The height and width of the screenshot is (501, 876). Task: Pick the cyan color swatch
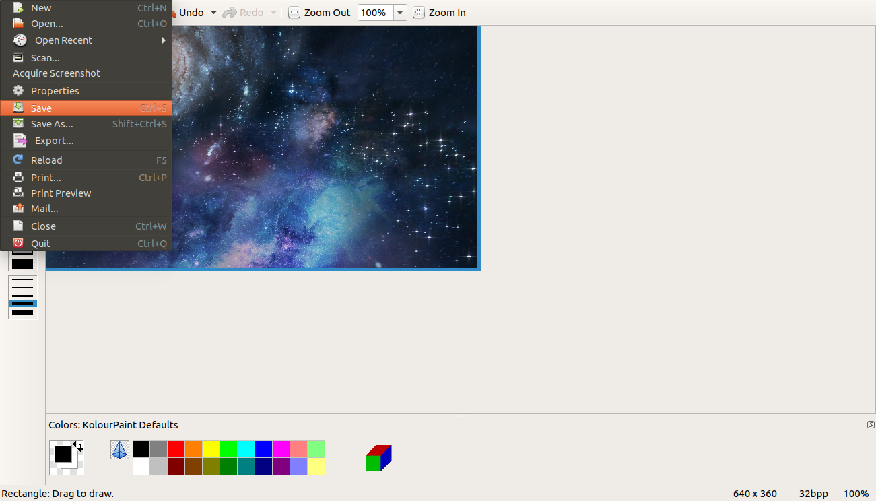(x=246, y=449)
